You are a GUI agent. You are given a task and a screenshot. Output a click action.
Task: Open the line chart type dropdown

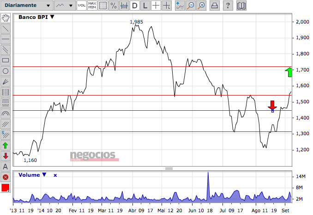[x=65, y=6]
